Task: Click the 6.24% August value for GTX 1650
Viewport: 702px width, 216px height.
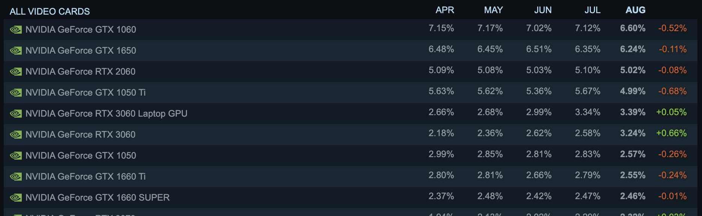Action: click(633, 49)
